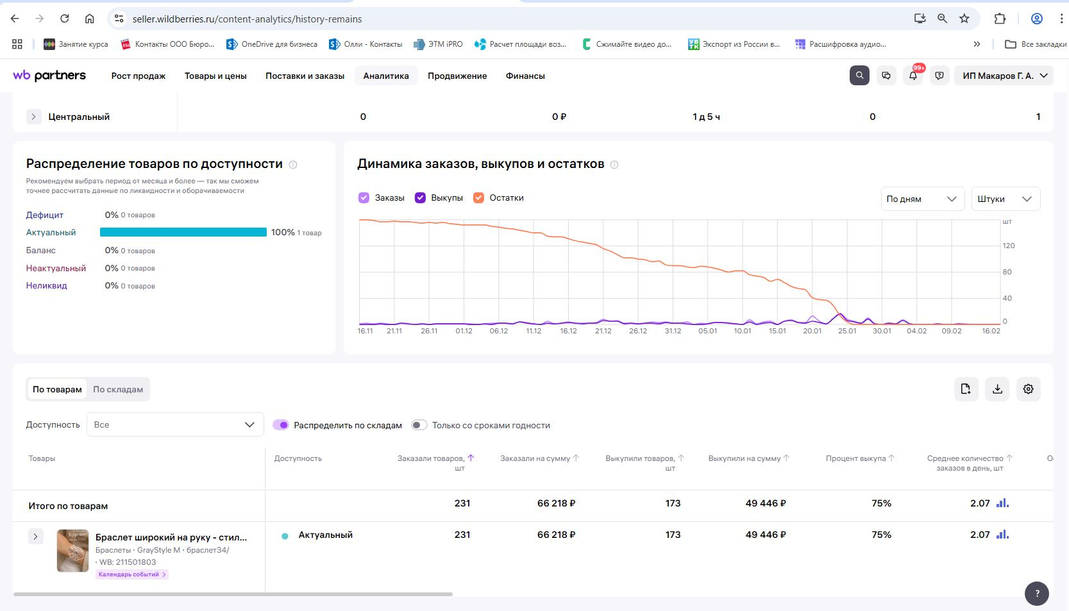
Task: Open the Штуки units dropdown
Action: [1005, 199]
